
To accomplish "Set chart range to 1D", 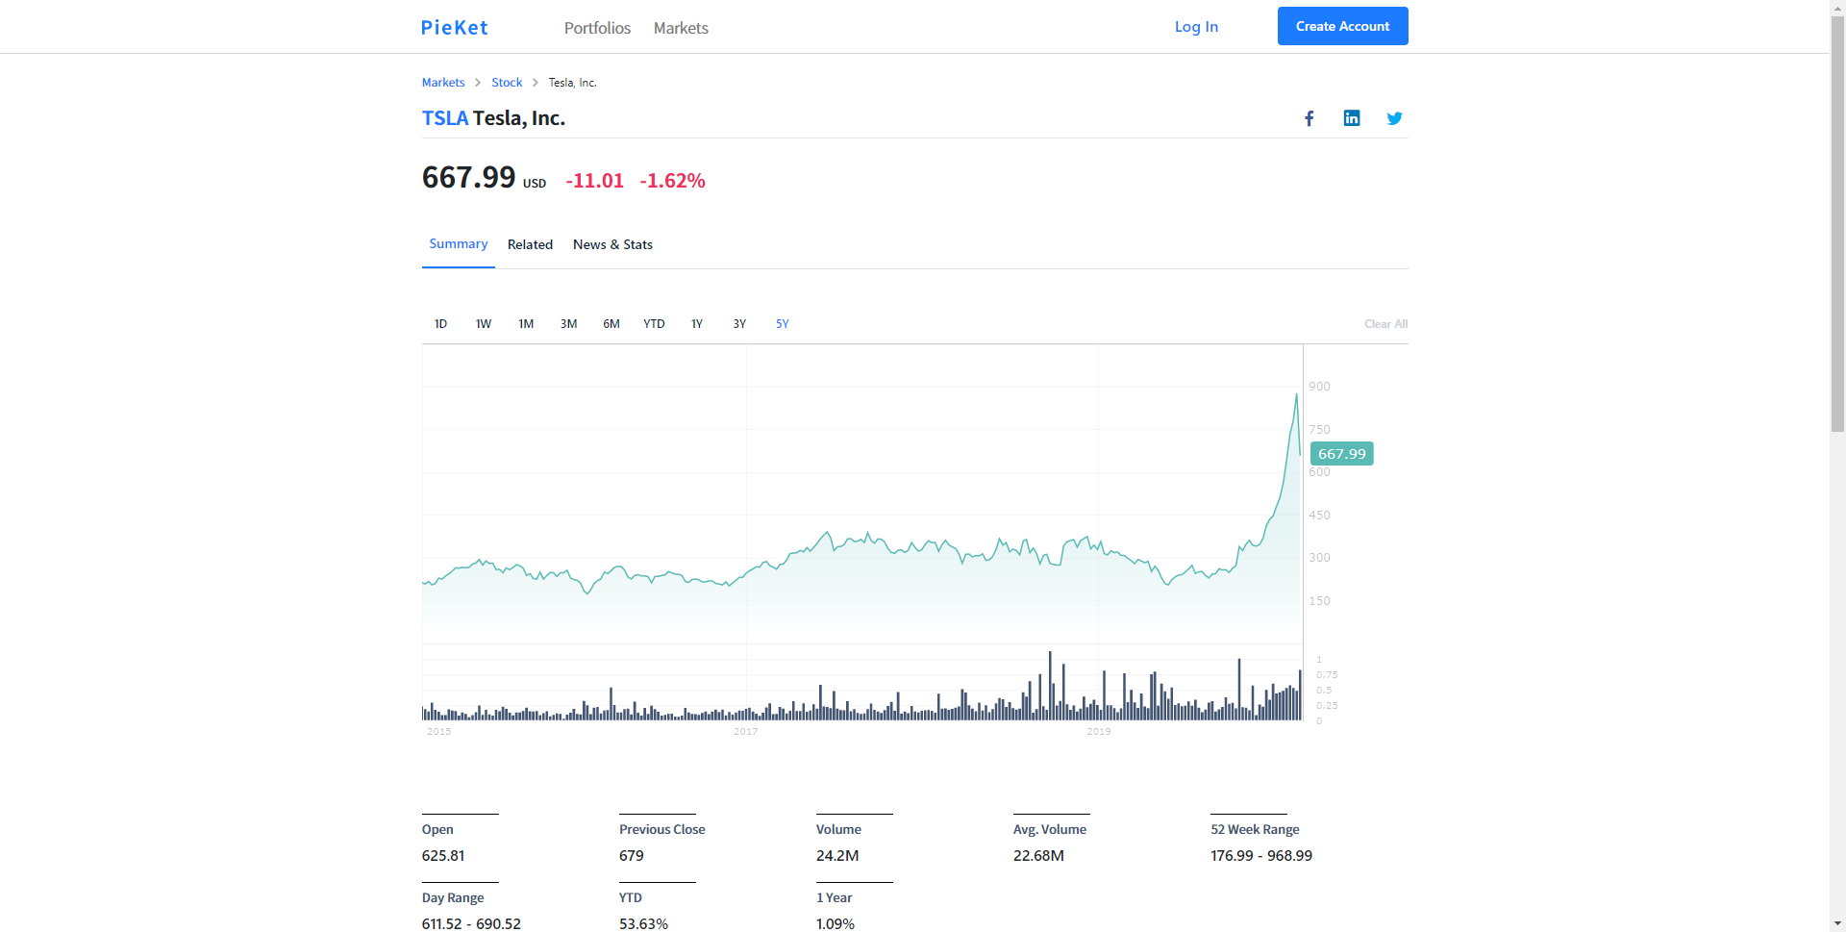I will 440,324.
